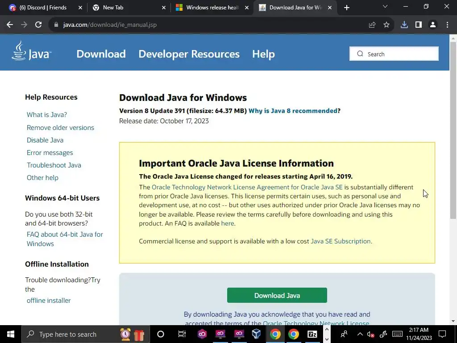
Task: Open the Windows Start menu
Action: (x=11, y=334)
